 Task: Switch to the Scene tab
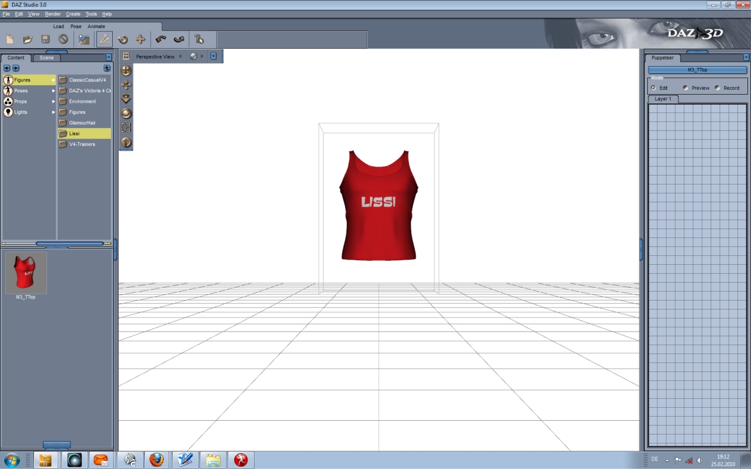click(46, 58)
